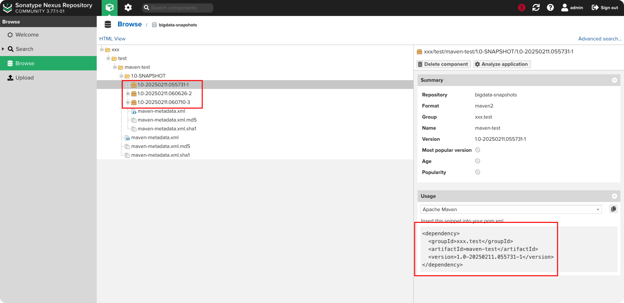Click the bigdata-snapshots breadcrumb
Screen dimensions: 624x303
pos(178,25)
